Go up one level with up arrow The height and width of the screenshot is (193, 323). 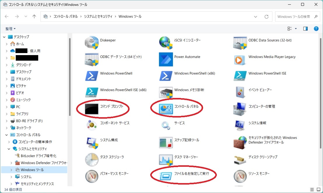pos(34,16)
